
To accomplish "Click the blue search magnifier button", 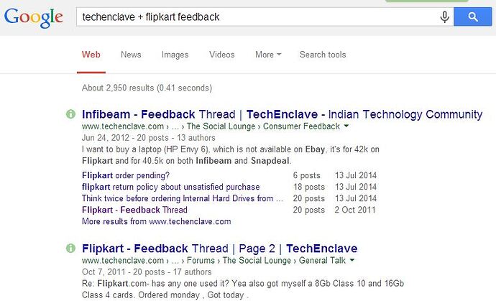I will coord(472,17).
